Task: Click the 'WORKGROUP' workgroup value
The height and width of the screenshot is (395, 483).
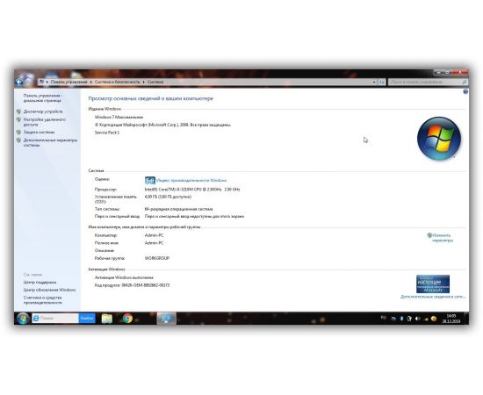Action: tap(157, 258)
